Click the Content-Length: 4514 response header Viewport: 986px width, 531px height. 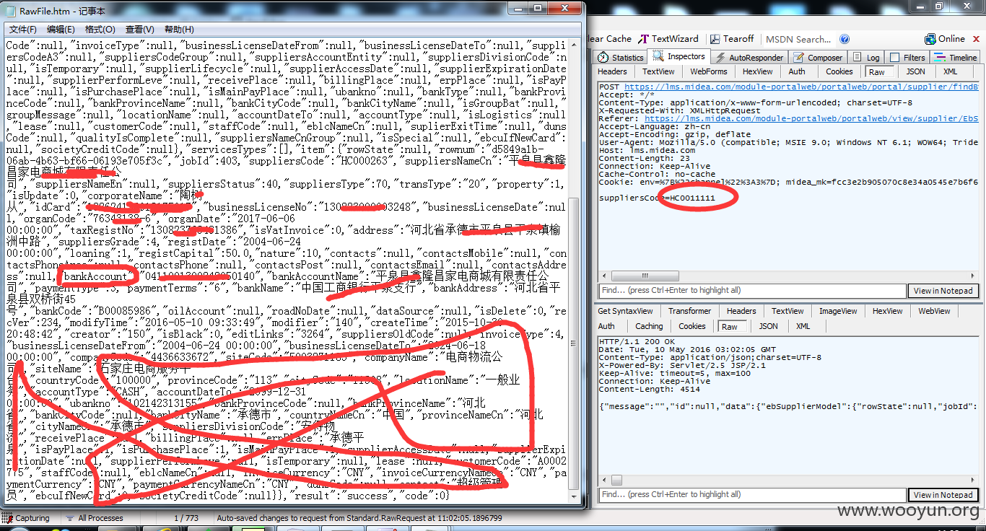[648, 390]
